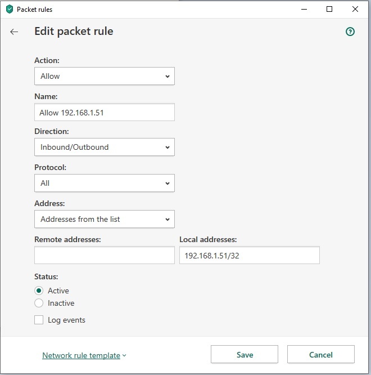Enable the Log events checkbox
The height and width of the screenshot is (375, 371).
(39, 320)
